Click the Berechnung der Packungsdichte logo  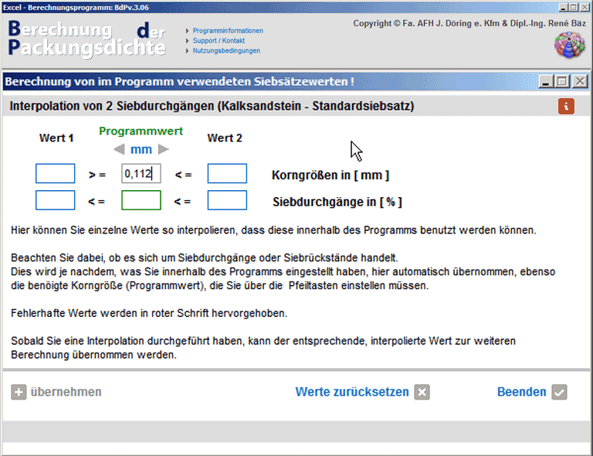pyautogui.click(x=86, y=39)
